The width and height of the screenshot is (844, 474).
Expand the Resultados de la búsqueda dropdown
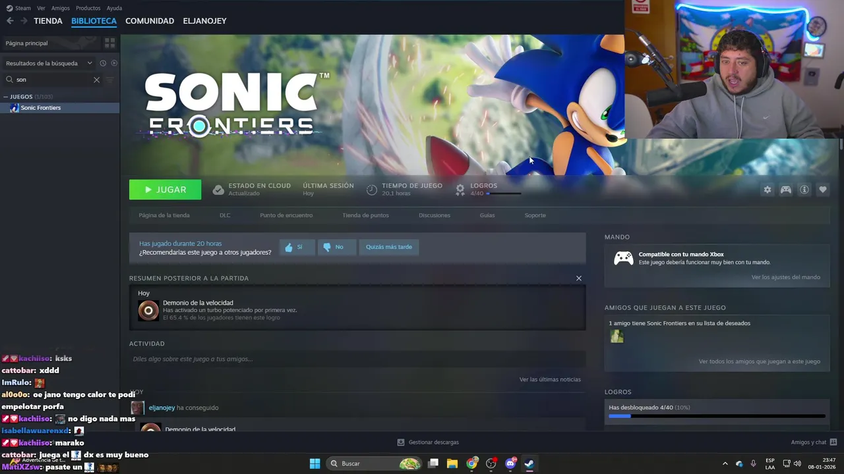coord(49,63)
